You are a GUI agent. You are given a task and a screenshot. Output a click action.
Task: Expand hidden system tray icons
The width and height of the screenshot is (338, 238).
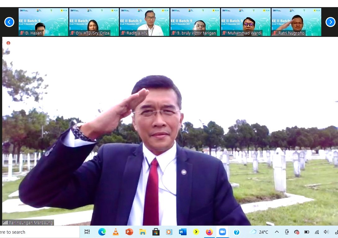point(277,232)
